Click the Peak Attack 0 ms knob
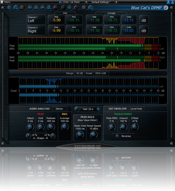Image resolution: width=175 pixels, height=191 pixels. tap(30, 127)
